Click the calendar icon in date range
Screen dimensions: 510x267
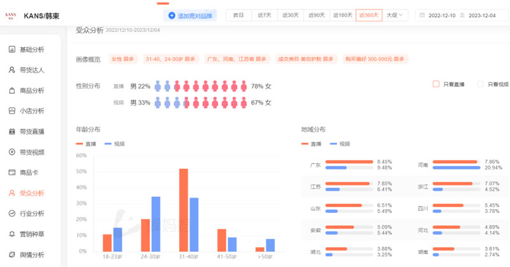422,15
